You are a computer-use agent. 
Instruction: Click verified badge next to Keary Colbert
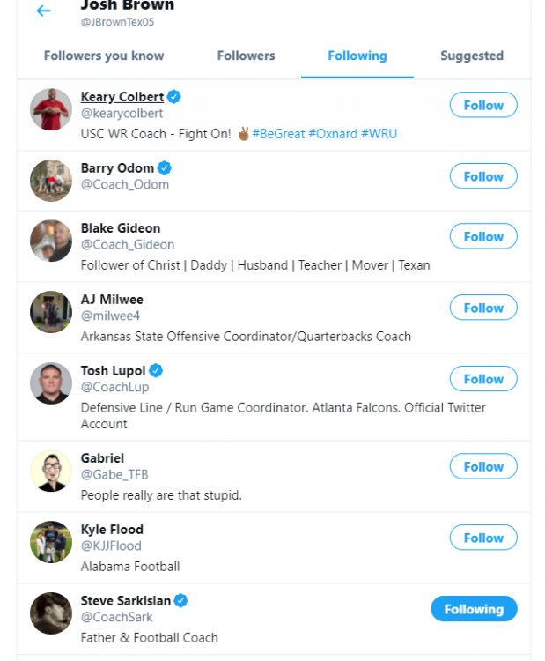coord(175,97)
